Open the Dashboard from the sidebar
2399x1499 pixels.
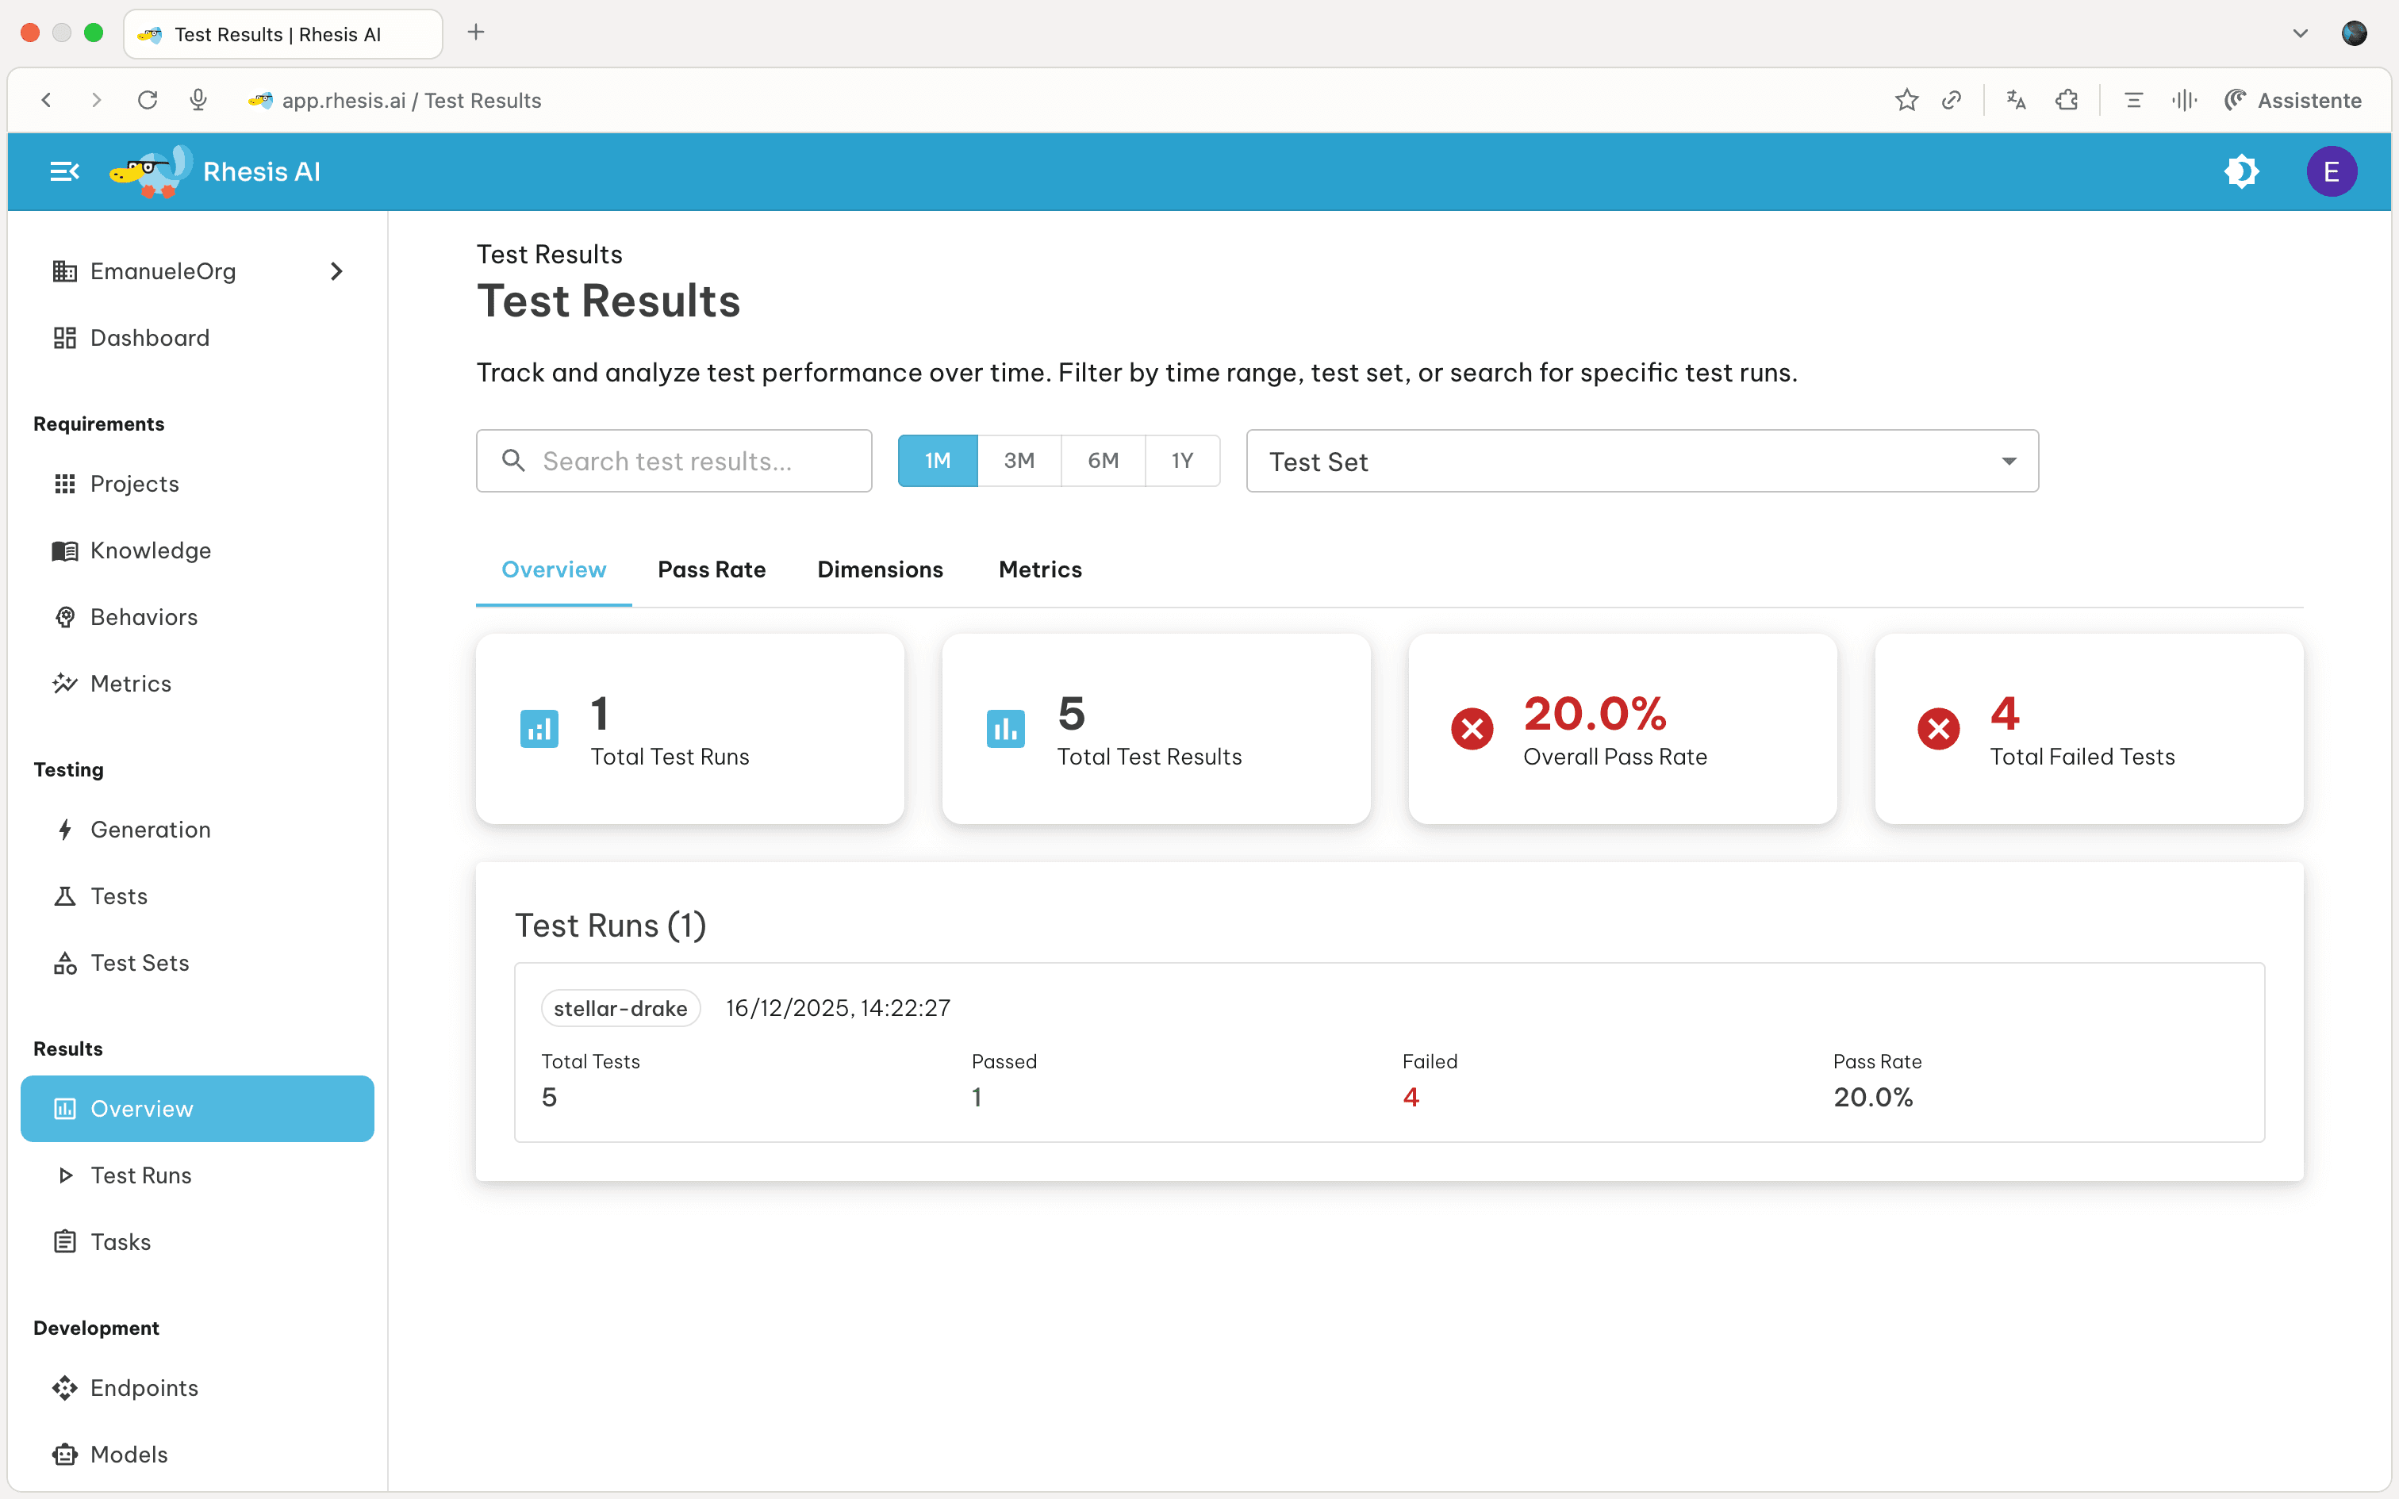point(150,337)
